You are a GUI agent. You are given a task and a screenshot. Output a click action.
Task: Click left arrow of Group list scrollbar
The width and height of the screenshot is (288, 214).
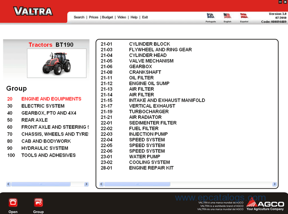9,184
